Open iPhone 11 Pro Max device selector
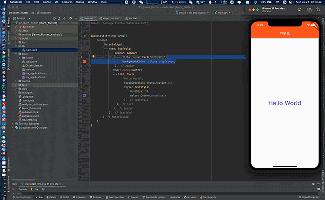 coord(193,13)
